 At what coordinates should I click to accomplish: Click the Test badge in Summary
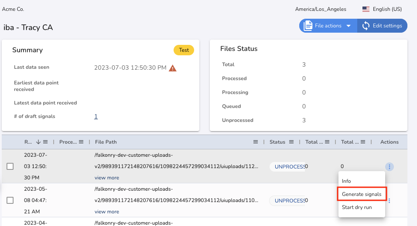point(184,50)
